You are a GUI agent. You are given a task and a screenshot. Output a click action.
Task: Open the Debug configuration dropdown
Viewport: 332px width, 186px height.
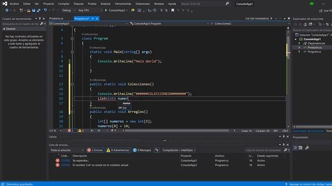click(68, 10)
